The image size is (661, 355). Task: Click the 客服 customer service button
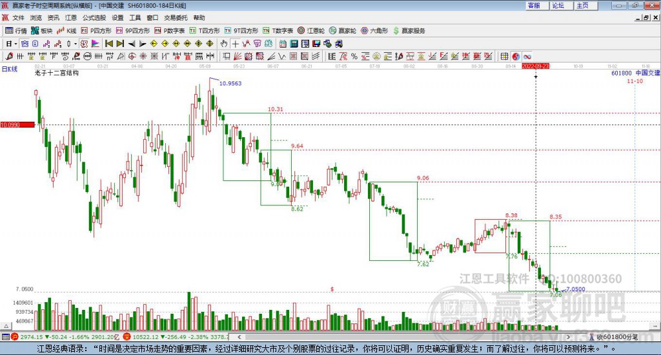pyautogui.click(x=537, y=5)
